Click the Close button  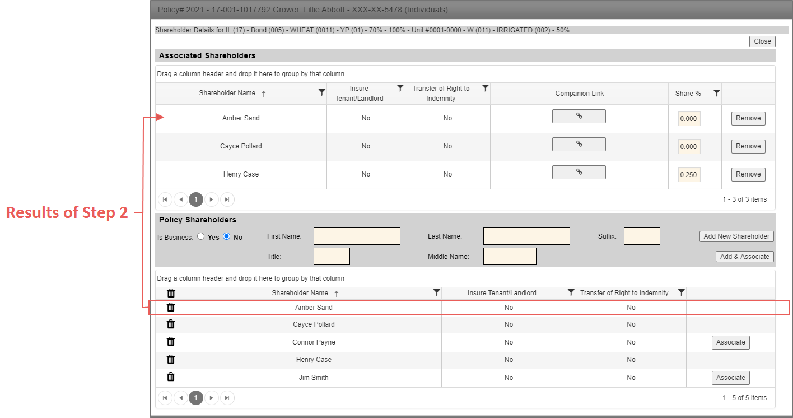[762, 41]
